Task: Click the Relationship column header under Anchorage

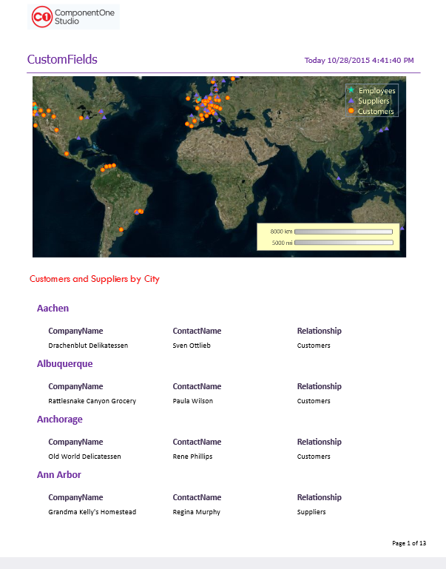Action: 319,442
